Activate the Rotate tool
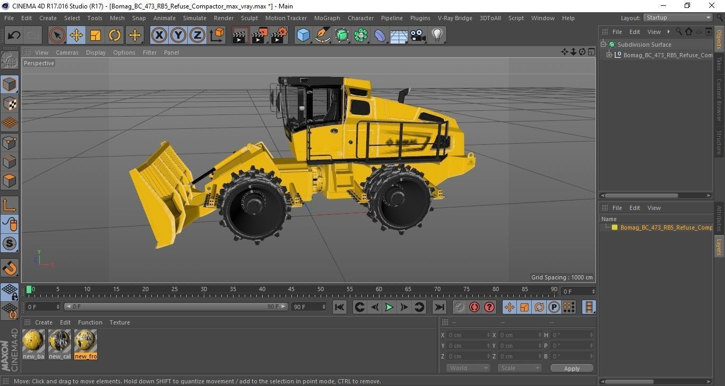The height and width of the screenshot is (386, 725). 115,36
